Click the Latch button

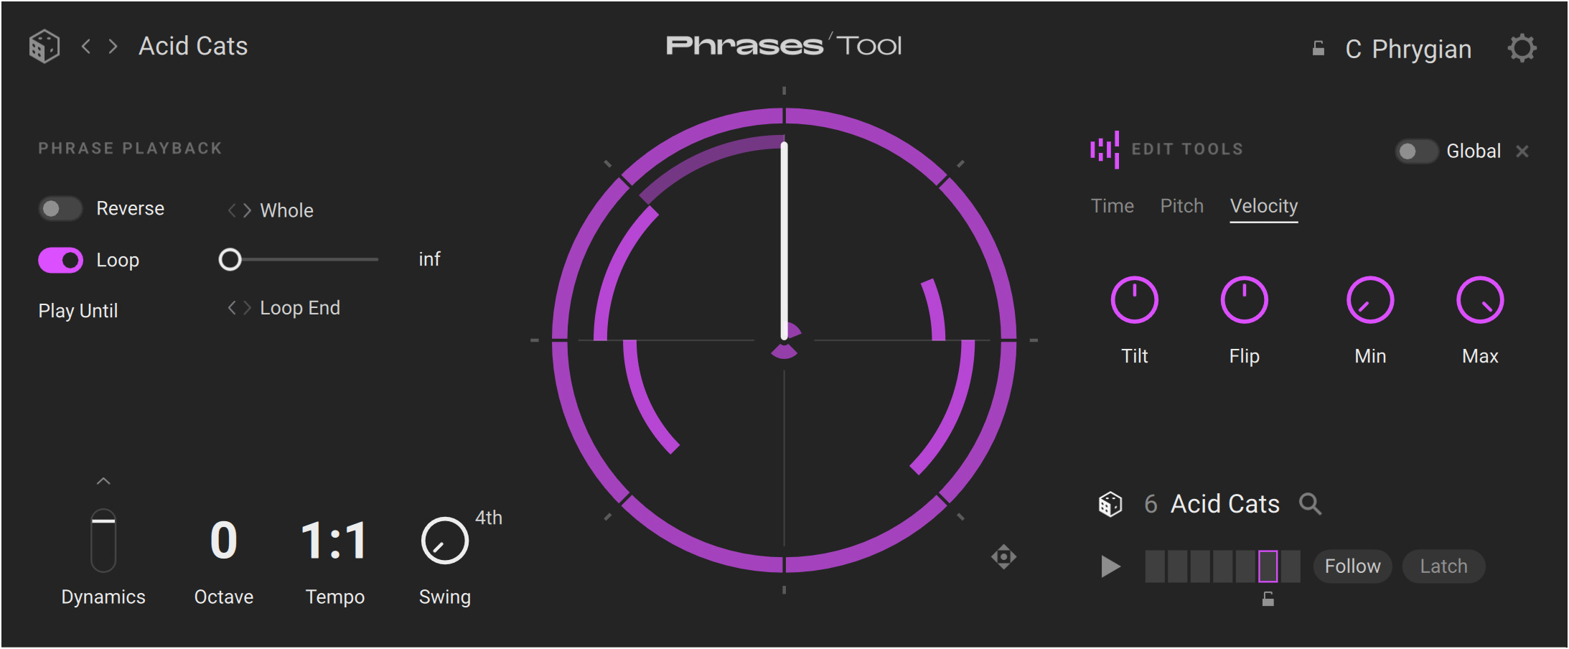(1443, 566)
